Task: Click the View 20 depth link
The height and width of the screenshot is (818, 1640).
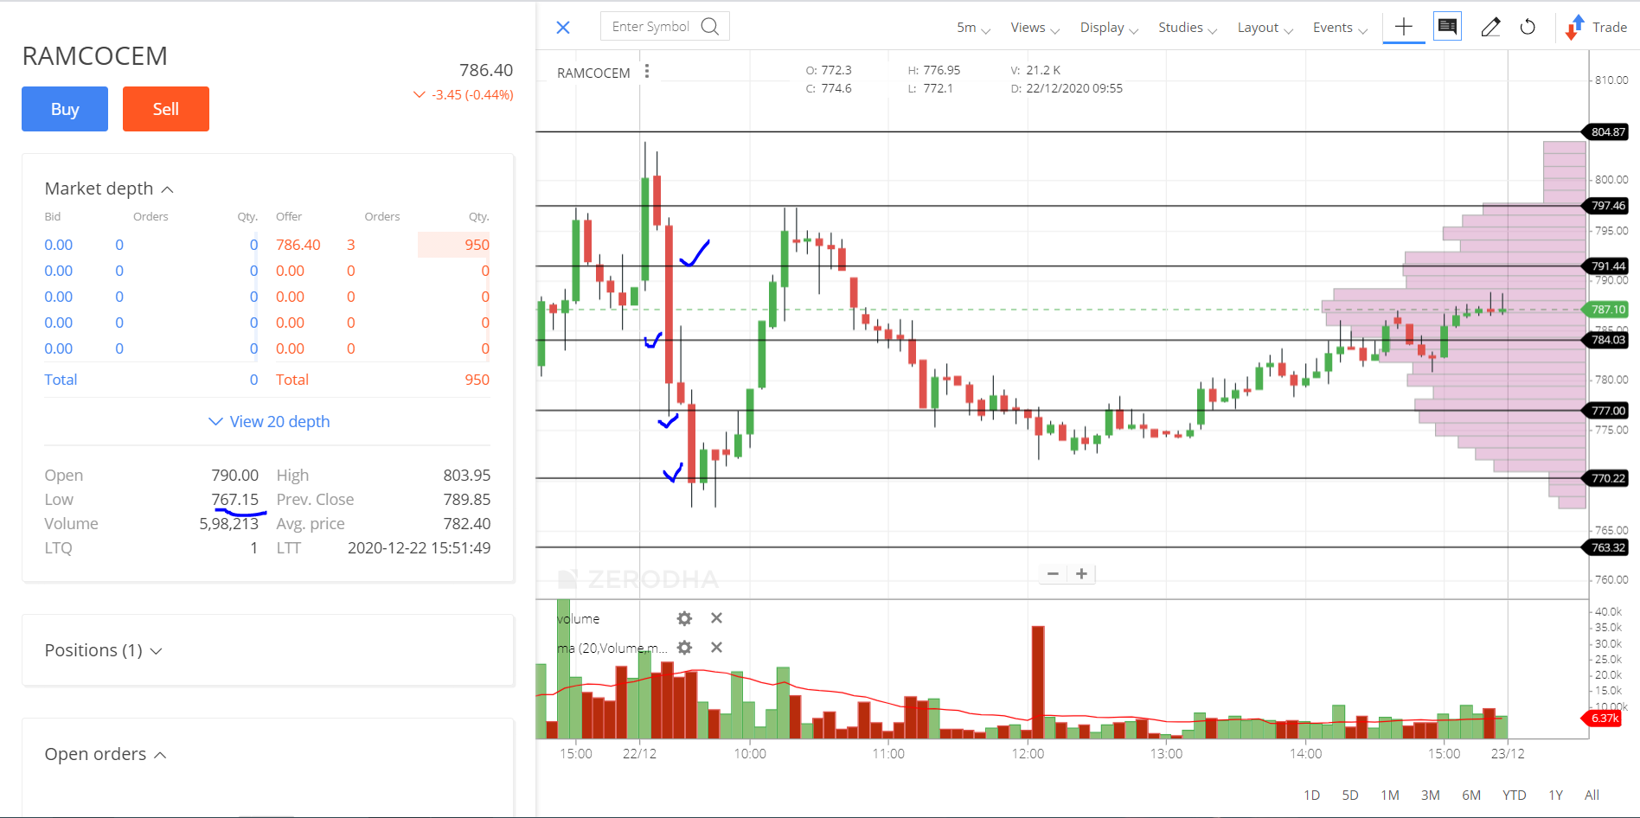Action: [x=269, y=421]
